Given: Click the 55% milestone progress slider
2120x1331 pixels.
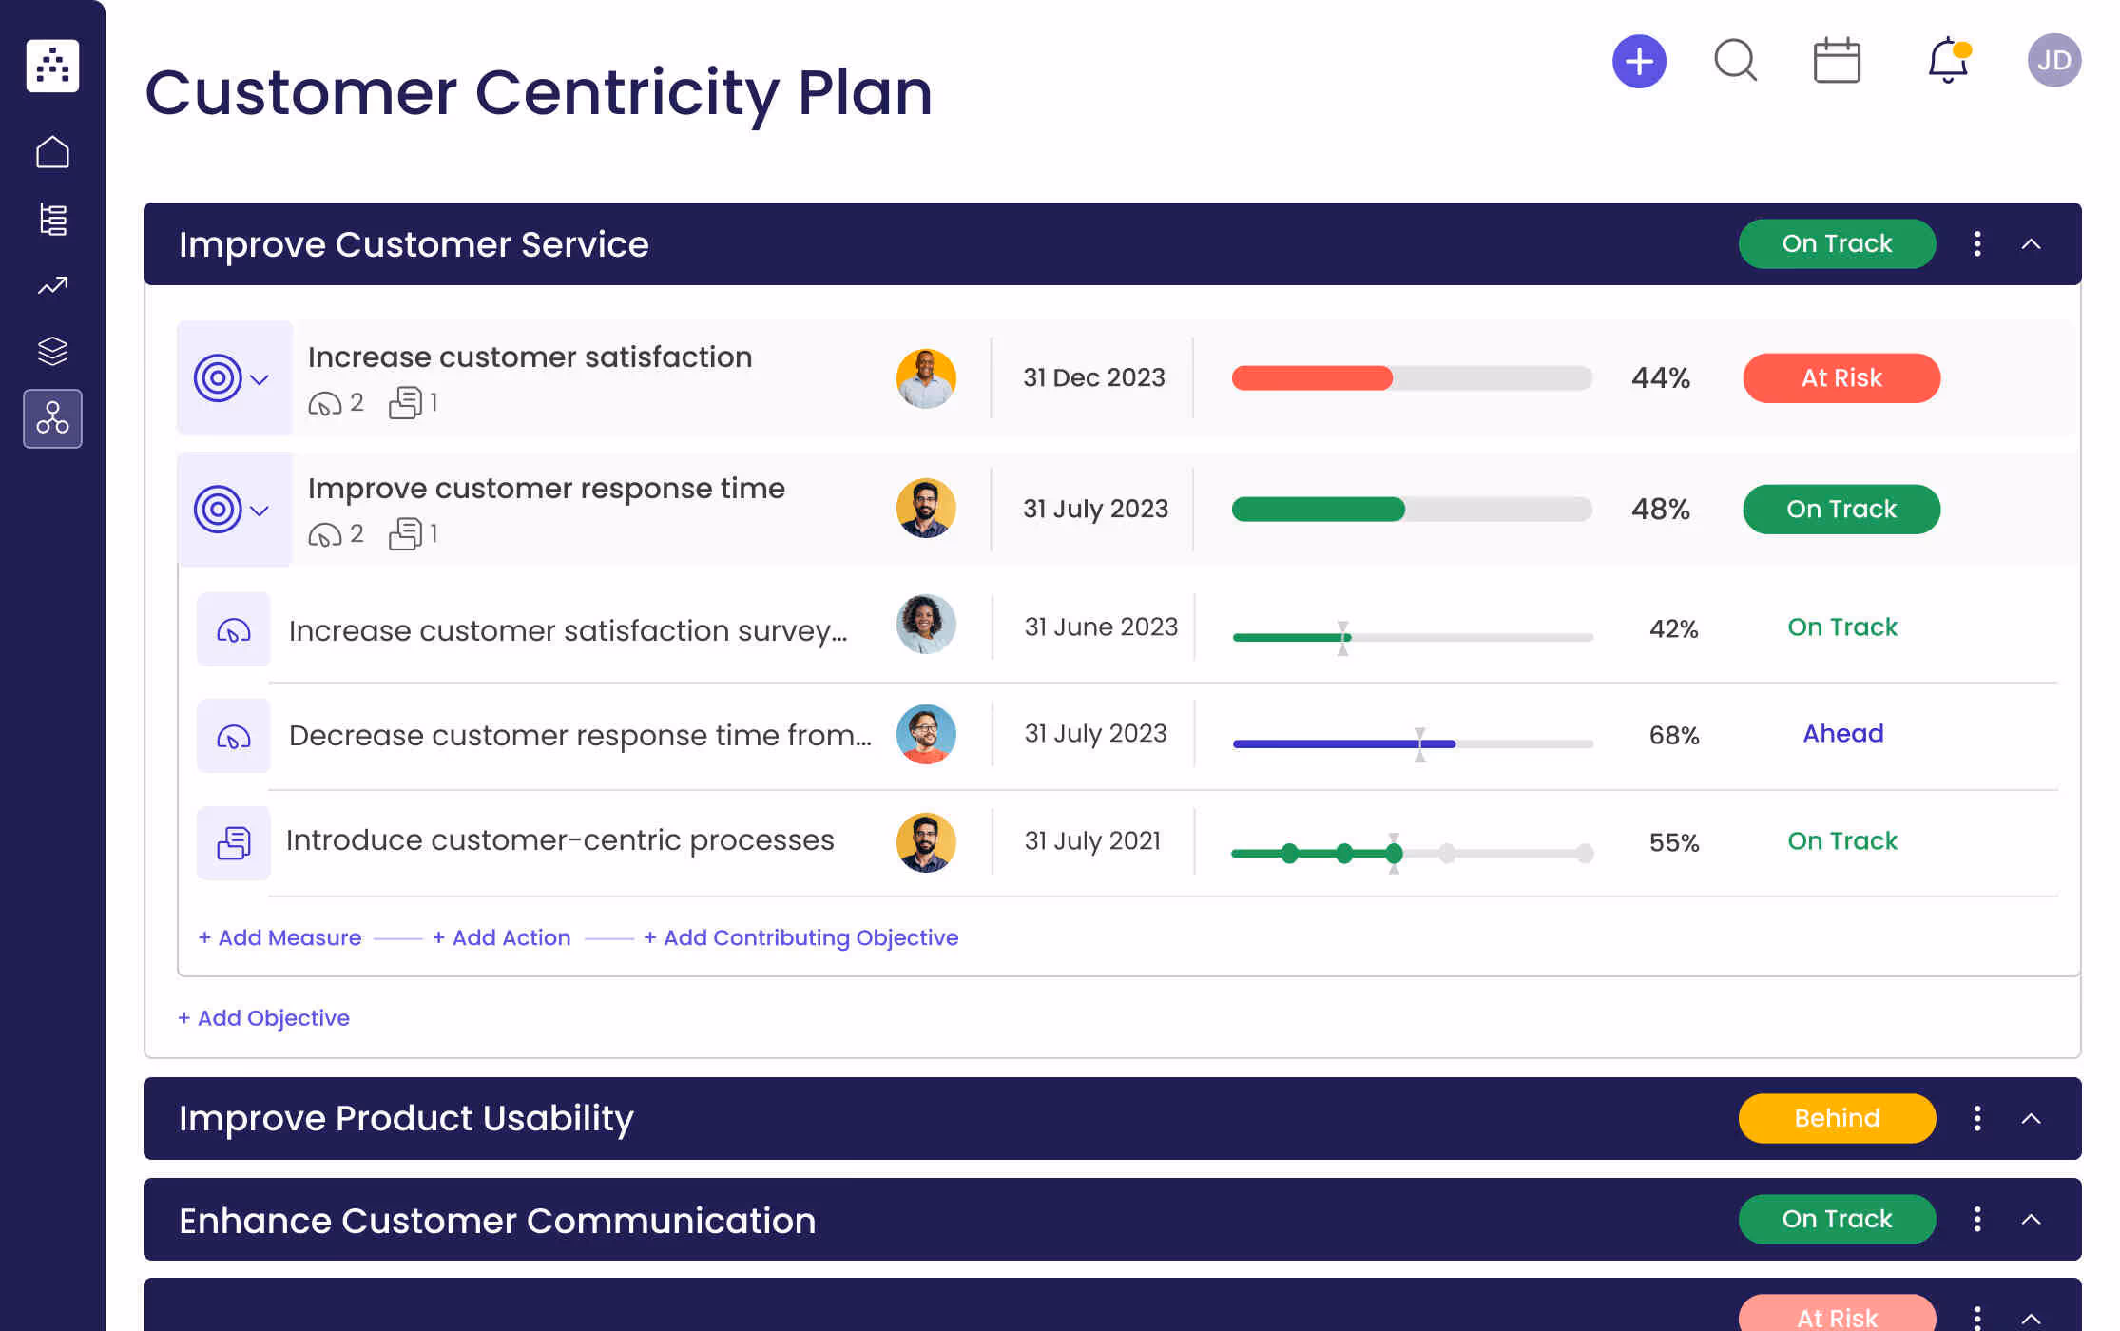Looking at the screenshot, I should [x=1411, y=853].
